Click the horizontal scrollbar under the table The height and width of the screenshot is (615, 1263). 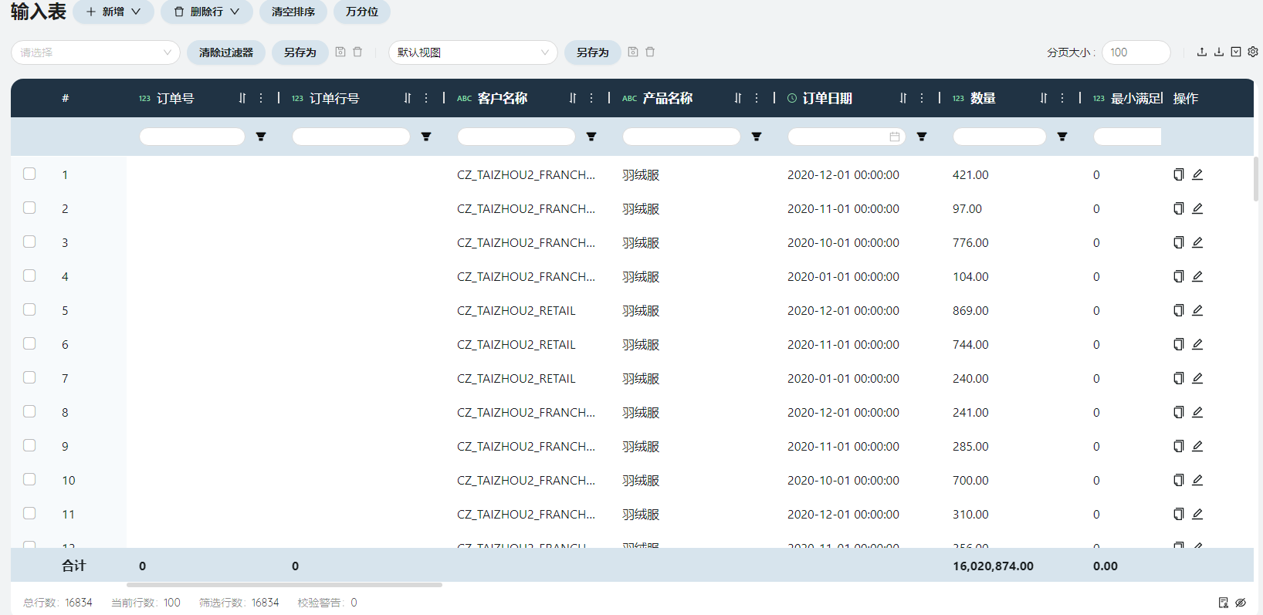(285, 585)
